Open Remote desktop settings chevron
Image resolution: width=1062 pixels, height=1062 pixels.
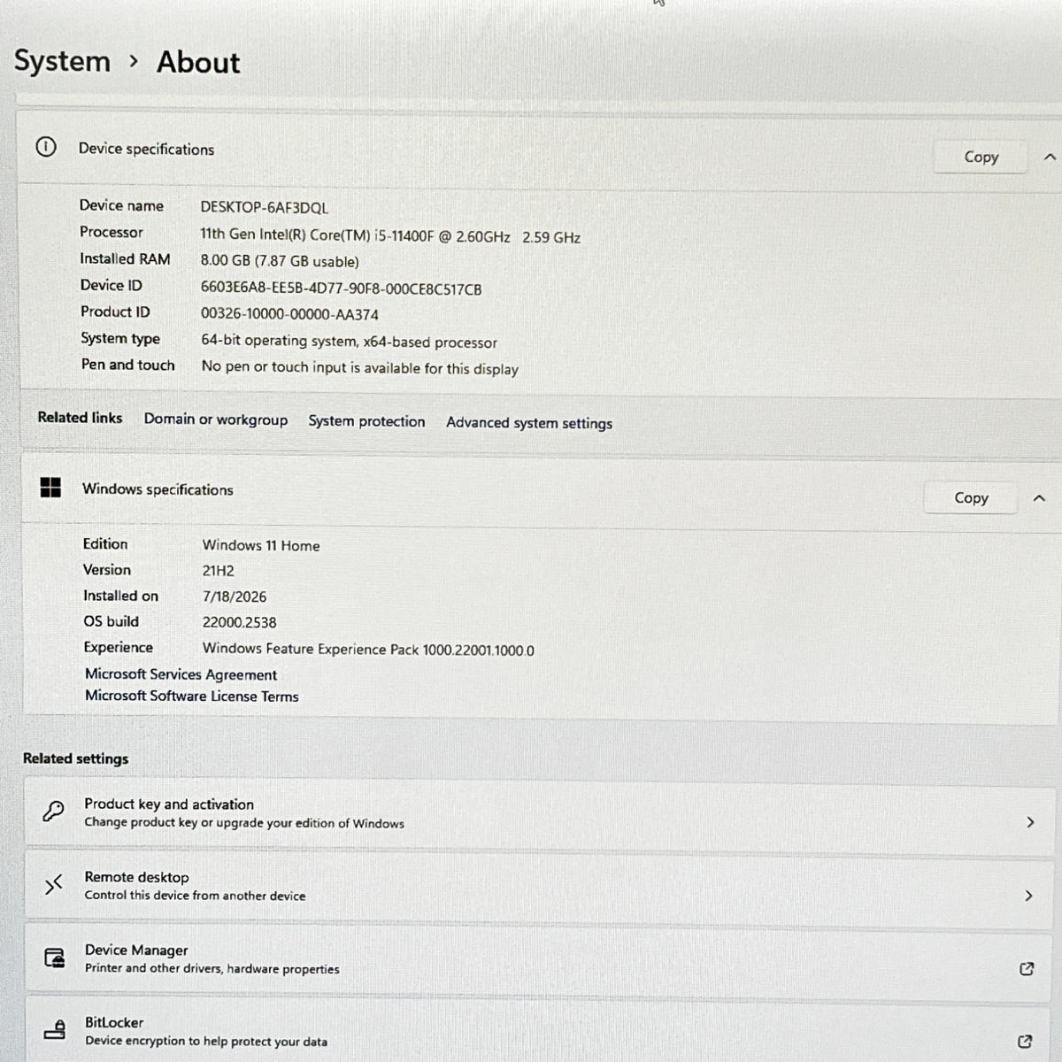[x=1028, y=896]
